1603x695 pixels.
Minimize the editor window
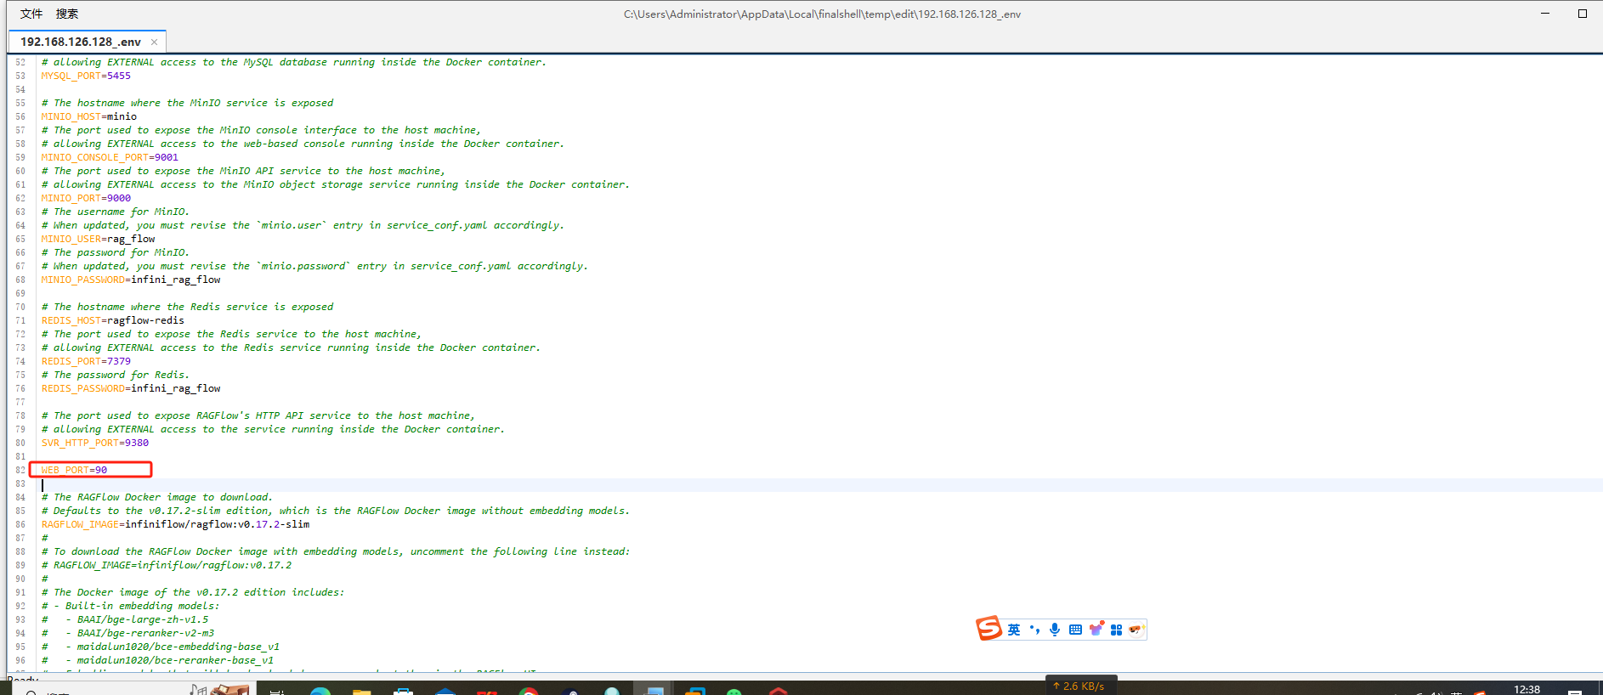1545,14
